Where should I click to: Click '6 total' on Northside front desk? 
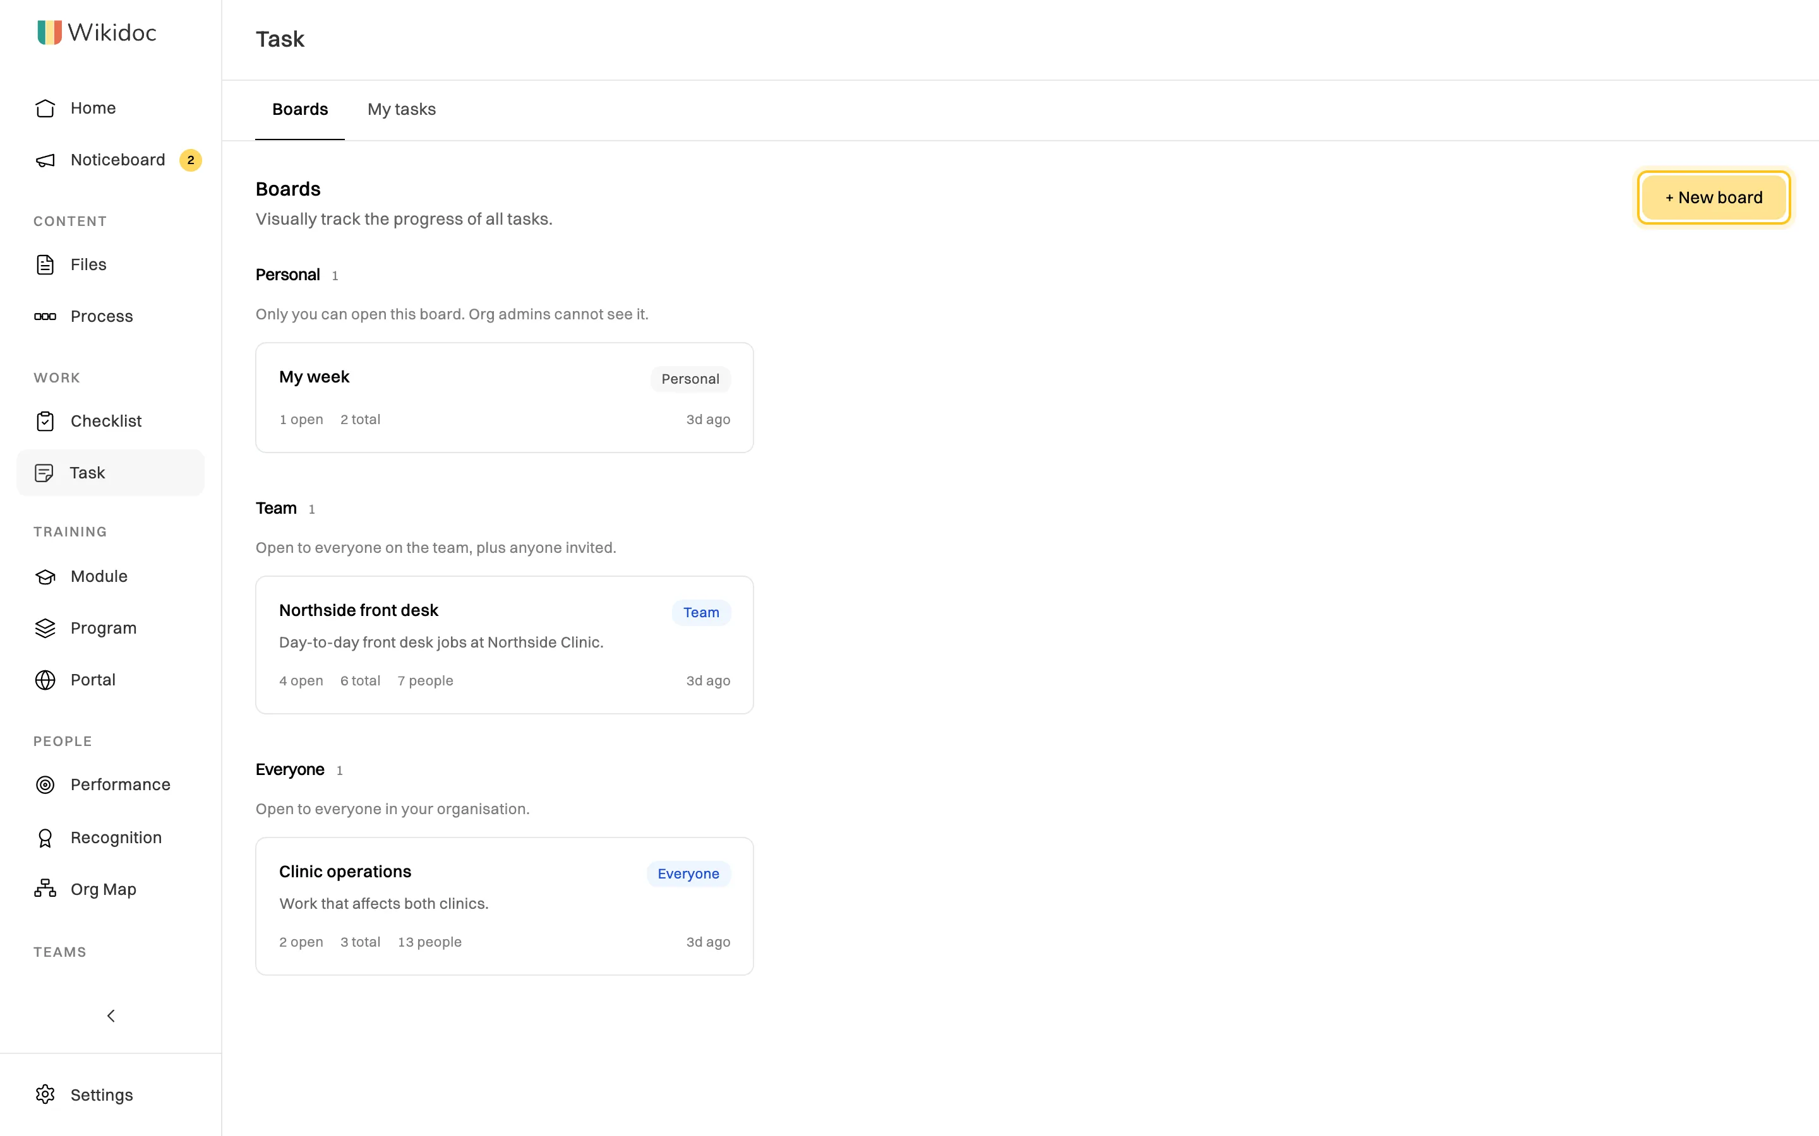click(x=361, y=681)
